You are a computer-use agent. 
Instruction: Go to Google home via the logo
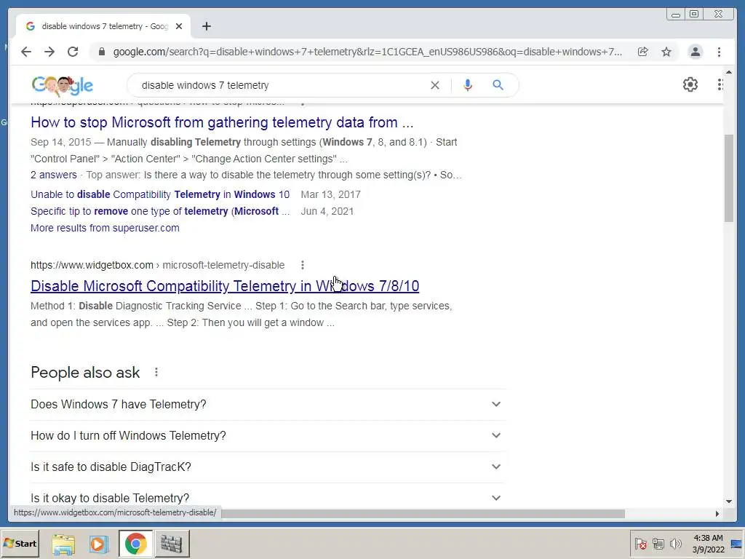tap(63, 86)
